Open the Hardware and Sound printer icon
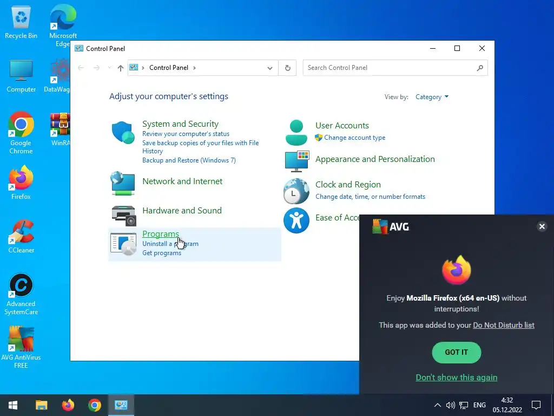Viewport: 554px width, 416px height. (x=124, y=215)
